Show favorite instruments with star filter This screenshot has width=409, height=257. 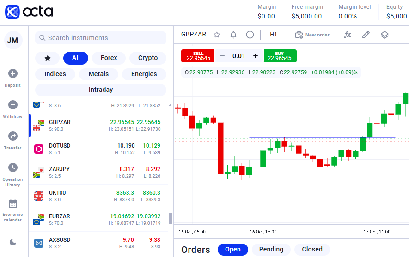[x=48, y=58]
